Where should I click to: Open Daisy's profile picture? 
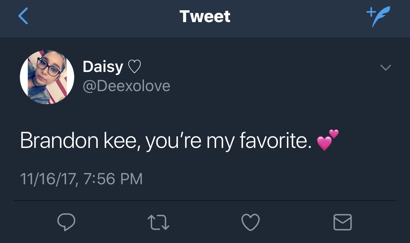[x=47, y=77]
